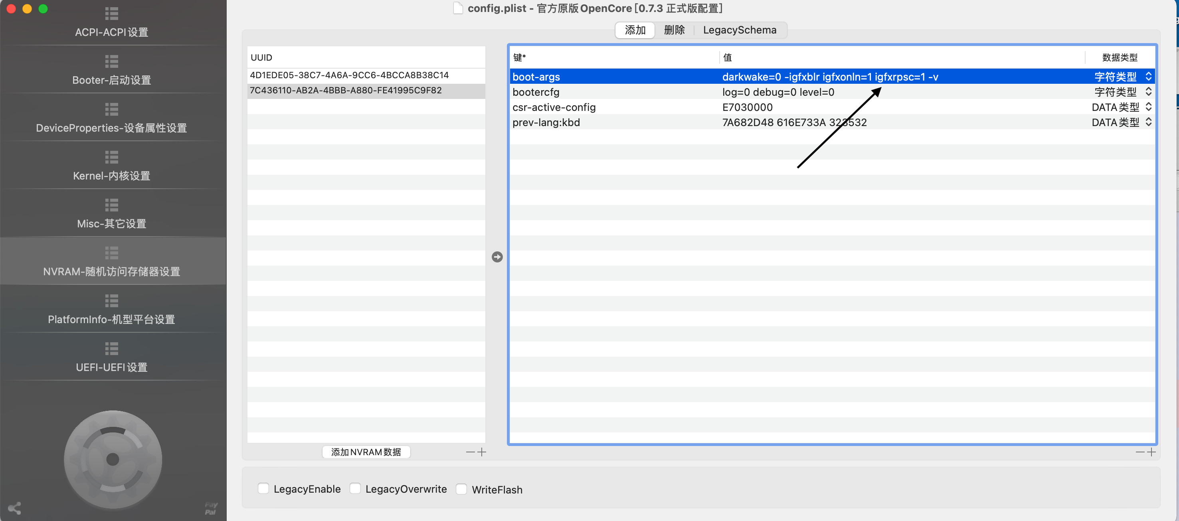Click the UUID column header
The height and width of the screenshot is (521, 1179).
(x=366, y=57)
